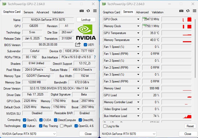This screenshot has height=138, width=198.
Task: Click the Memory Used value 999 MB
Action: (151, 88)
